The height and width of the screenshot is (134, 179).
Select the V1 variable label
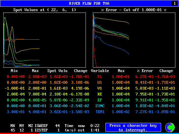[100, 88]
